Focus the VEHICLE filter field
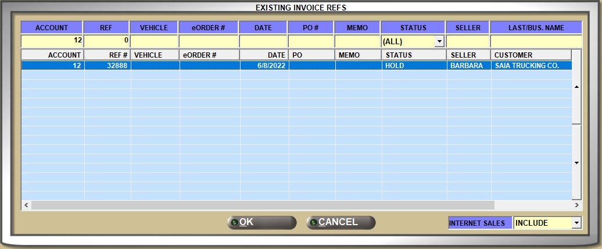Screen dimensions: 602x249 click(x=153, y=42)
